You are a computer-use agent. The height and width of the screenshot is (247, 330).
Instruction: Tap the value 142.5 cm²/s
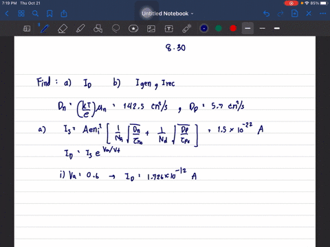tap(146, 106)
